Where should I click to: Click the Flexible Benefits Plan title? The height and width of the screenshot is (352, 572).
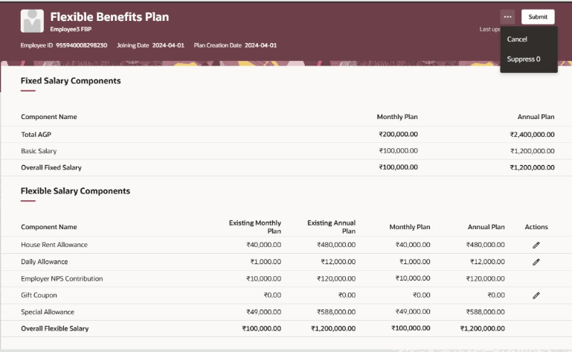pyautogui.click(x=109, y=17)
